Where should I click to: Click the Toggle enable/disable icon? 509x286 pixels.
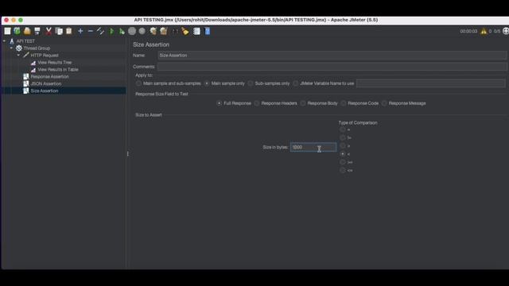(x=101, y=31)
